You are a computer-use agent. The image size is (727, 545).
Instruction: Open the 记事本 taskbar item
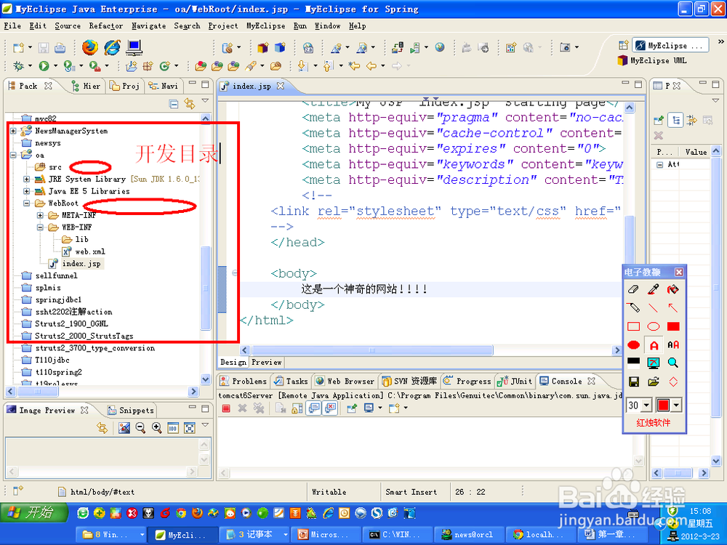click(254, 535)
